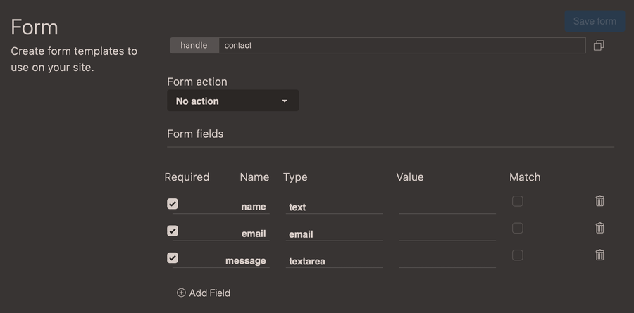
Task: Enable Match for the name field
Action: click(517, 201)
